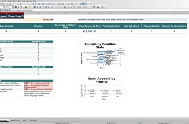Click Increase Indent icon
The image size is (189, 124).
(x=84, y=7)
